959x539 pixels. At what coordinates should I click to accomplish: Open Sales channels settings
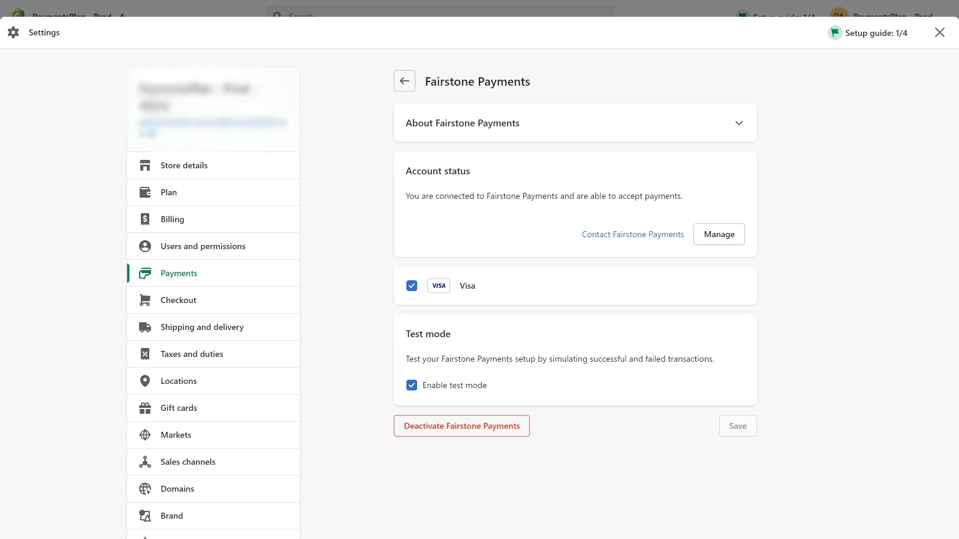coord(213,462)
